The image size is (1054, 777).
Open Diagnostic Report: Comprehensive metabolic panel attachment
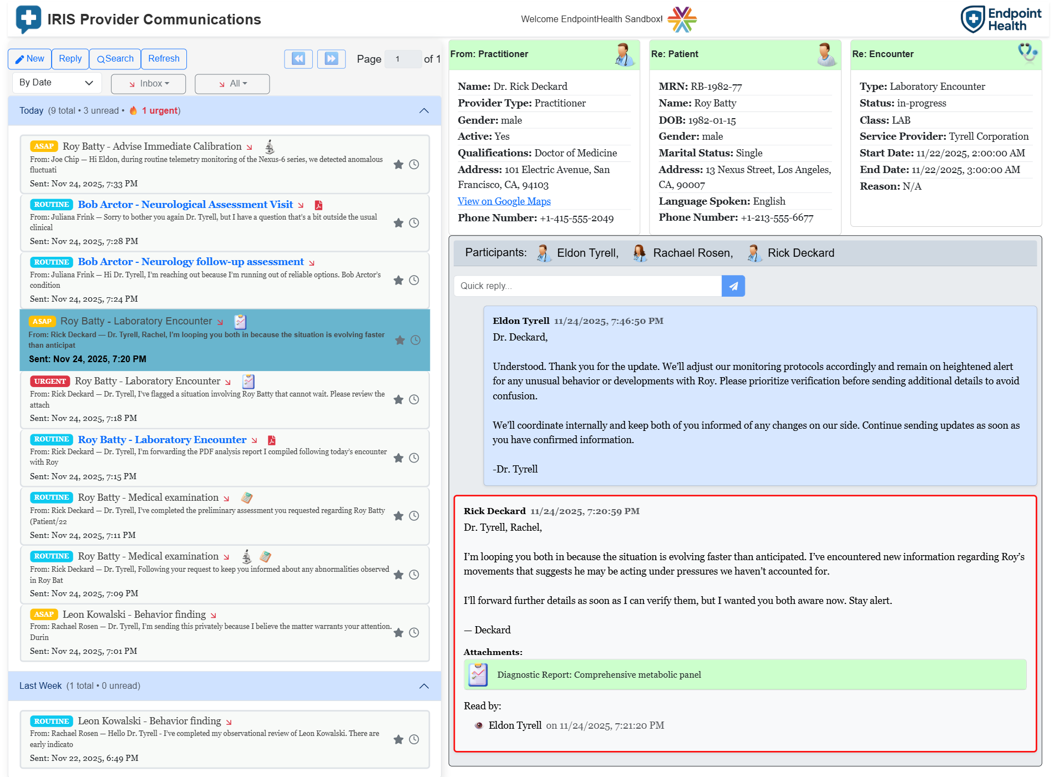click(x=745, y=675)
